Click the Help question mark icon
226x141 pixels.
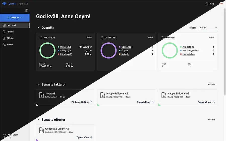click(207, 4)
